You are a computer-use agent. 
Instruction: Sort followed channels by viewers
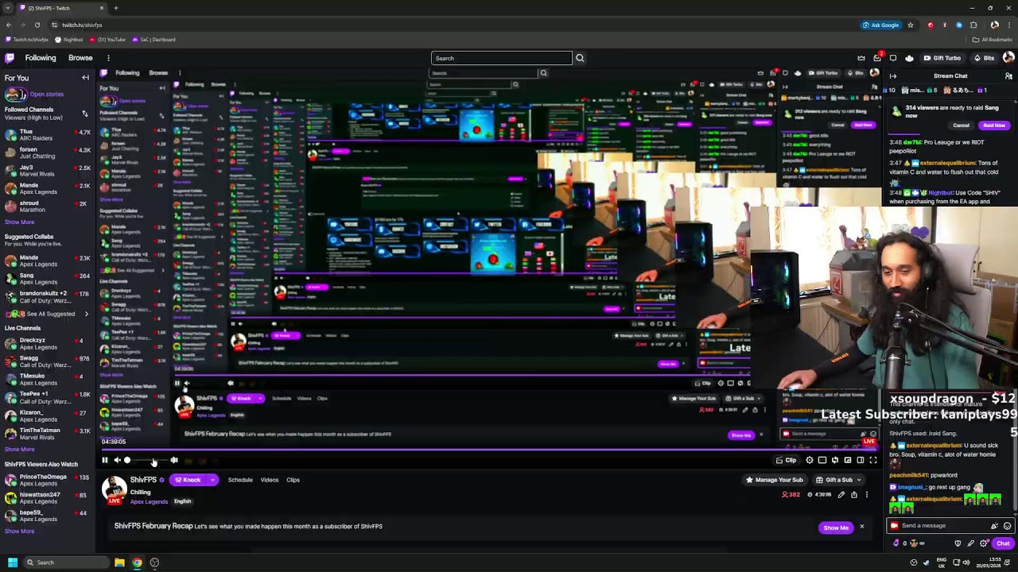click(85, 114)
